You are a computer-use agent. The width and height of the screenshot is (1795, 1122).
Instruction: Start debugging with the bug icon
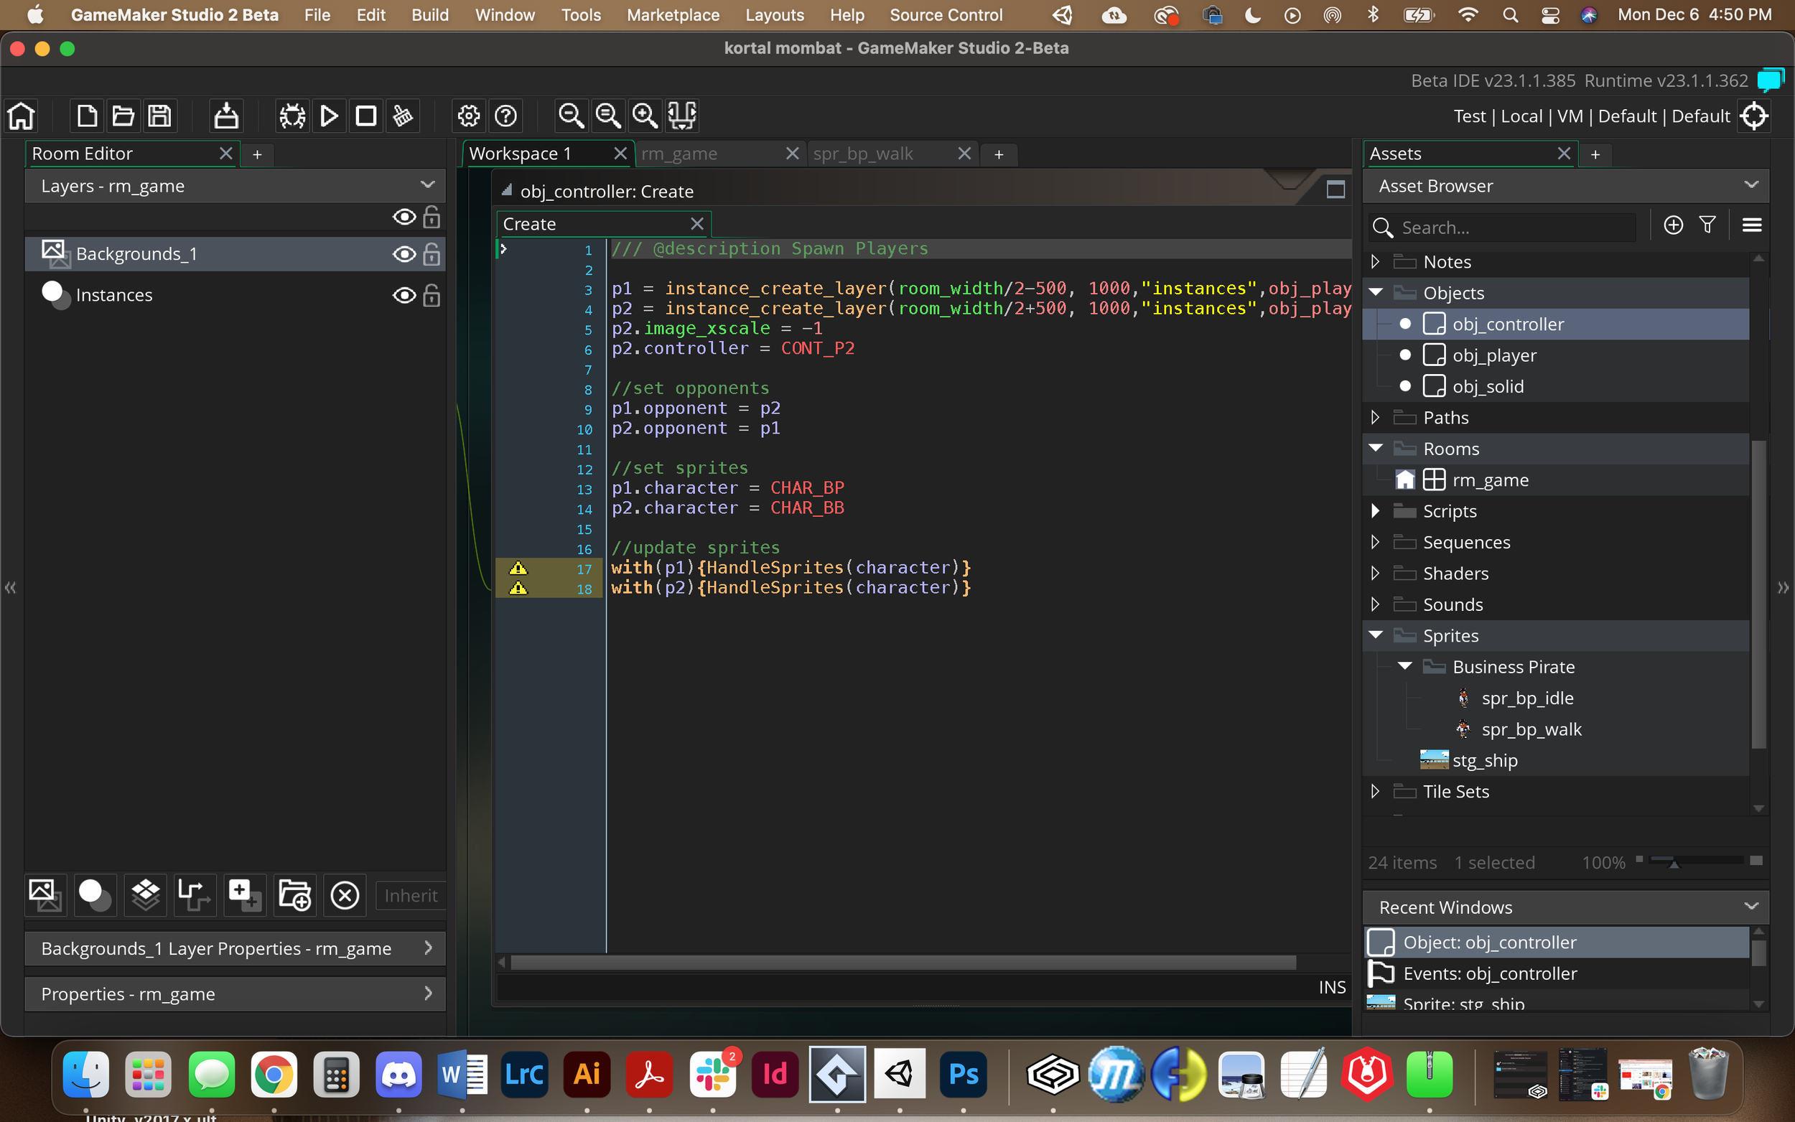[292, 116]
